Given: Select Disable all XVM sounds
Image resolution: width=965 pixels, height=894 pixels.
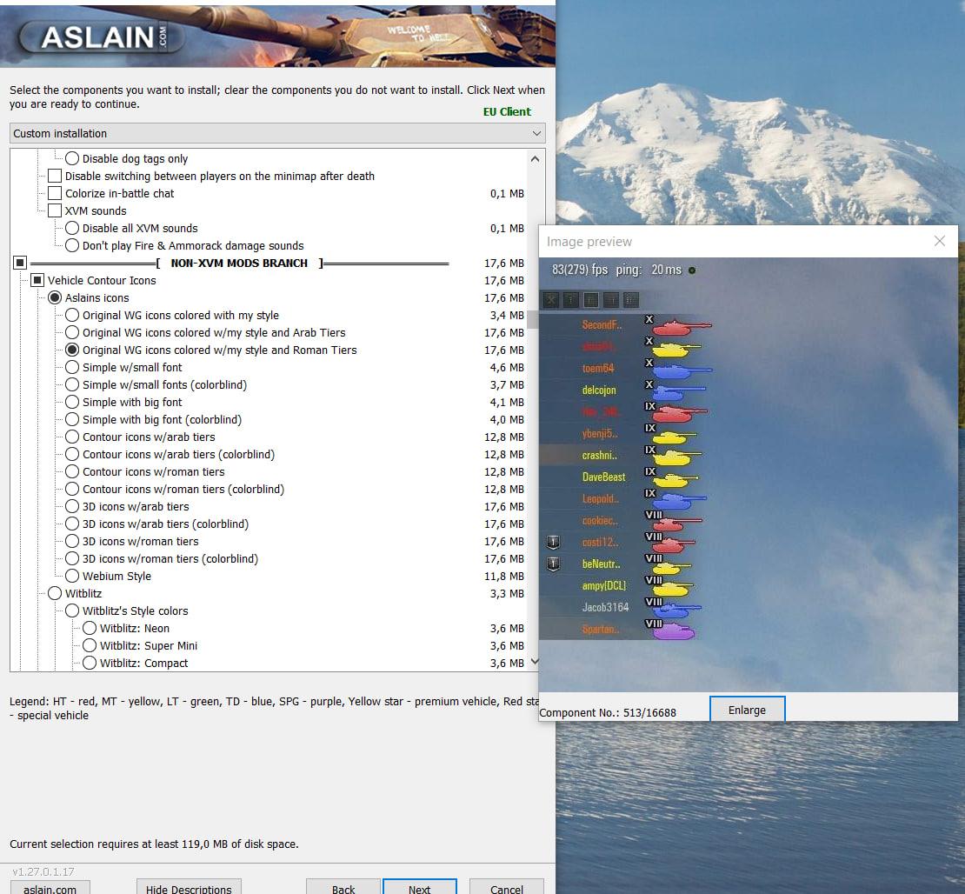Looking at the screenshot, I should [x=72, y=228].
